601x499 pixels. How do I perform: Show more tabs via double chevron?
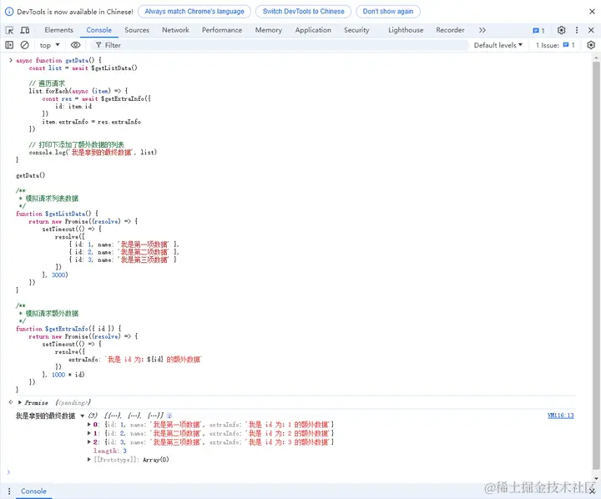tap(482, 30)
